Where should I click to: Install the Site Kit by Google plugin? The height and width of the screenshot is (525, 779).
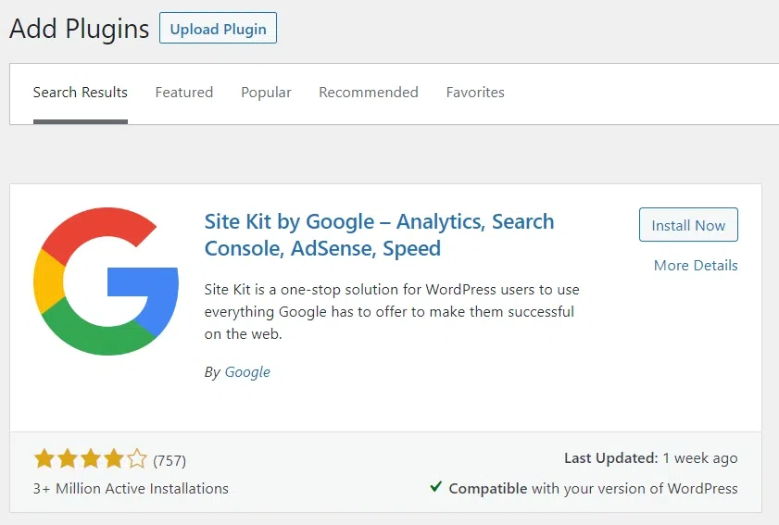(688, 225)
